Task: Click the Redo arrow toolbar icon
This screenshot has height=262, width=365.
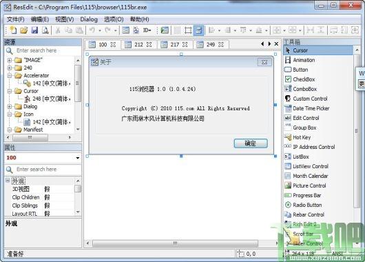Action: [107, 30]
